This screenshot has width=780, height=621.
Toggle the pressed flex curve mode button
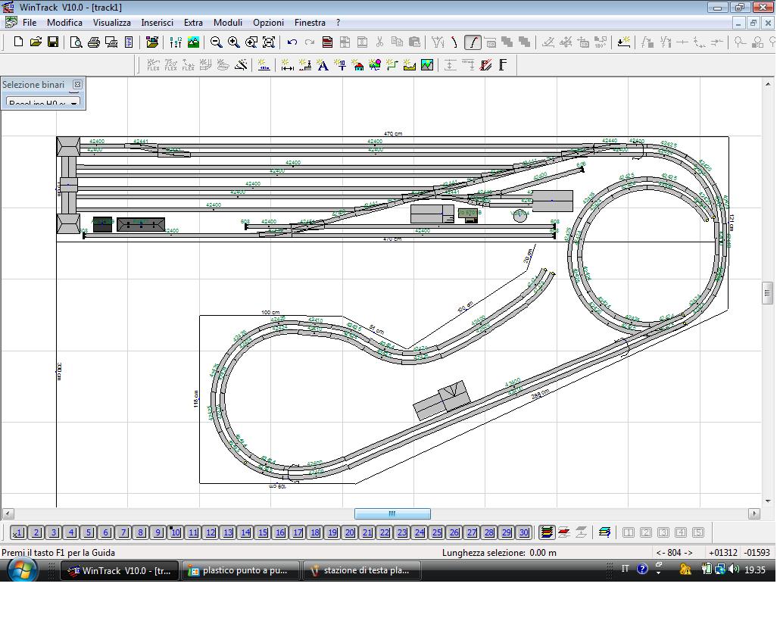[473, 42]
